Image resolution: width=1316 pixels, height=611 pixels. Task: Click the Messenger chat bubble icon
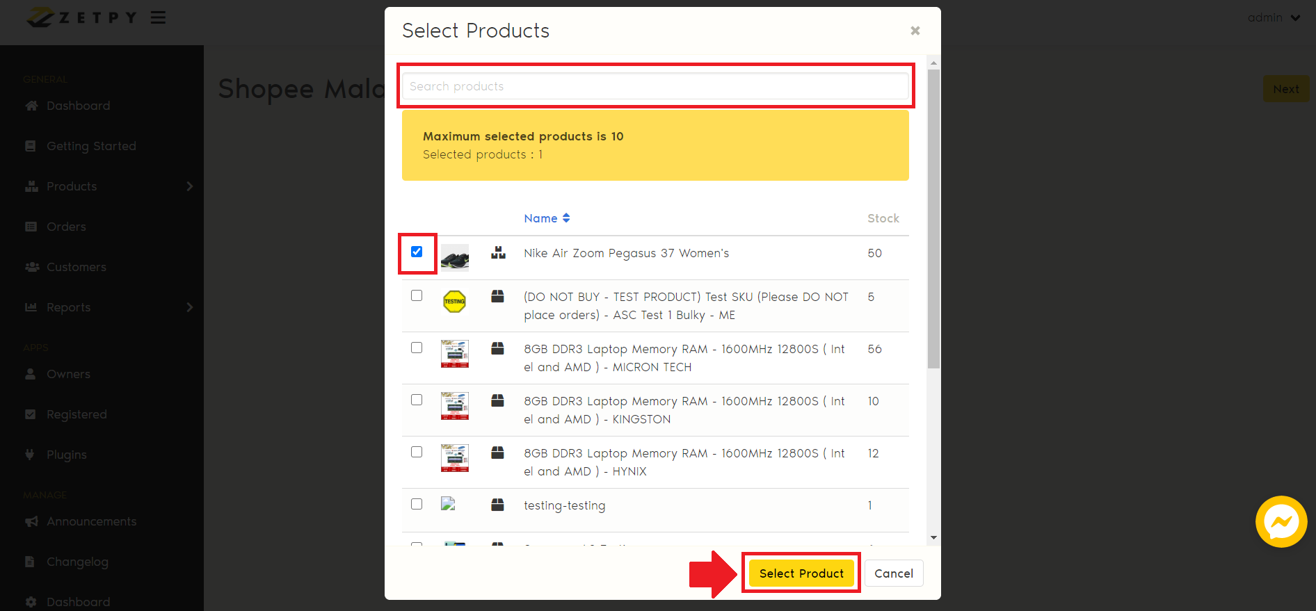[x=1281, y=521]
